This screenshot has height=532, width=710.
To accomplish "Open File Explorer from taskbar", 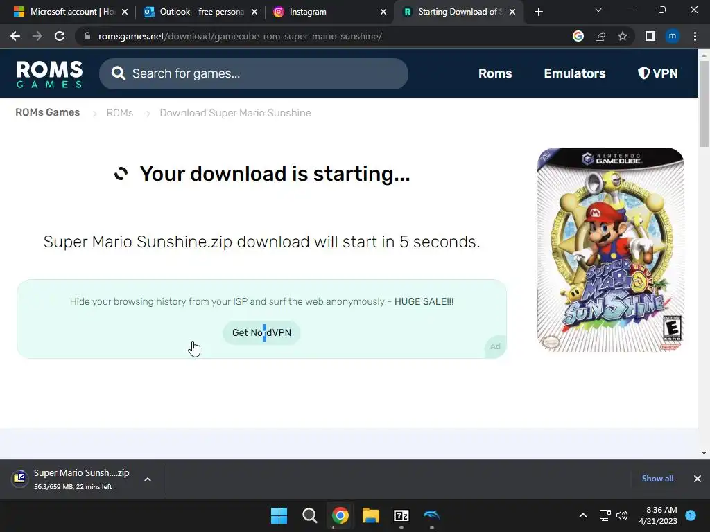I will point(370,515).
